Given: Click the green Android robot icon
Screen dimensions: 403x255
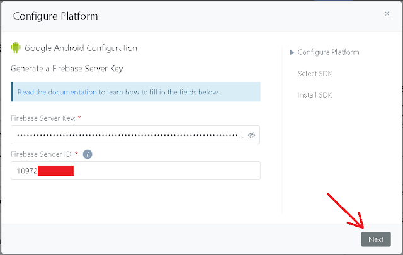Looking at the screenshot, I should tap(16, 48).
